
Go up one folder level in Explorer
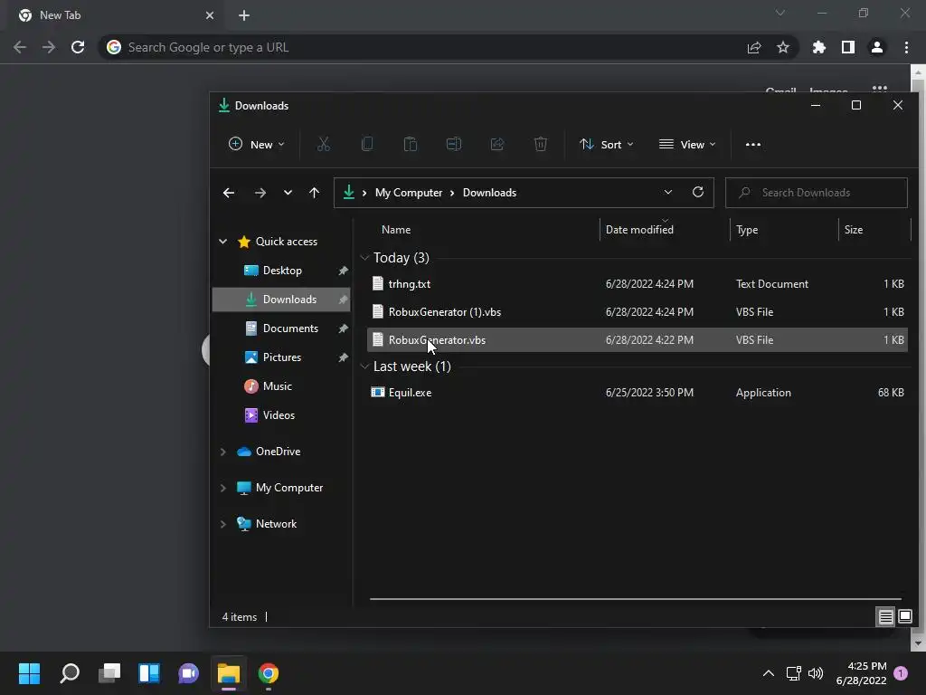(x=314, y=193)
